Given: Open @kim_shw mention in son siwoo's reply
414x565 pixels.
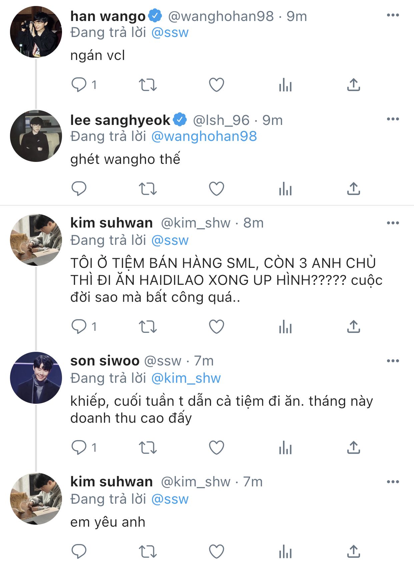Looking at the screenshot, I should [186, 378].
